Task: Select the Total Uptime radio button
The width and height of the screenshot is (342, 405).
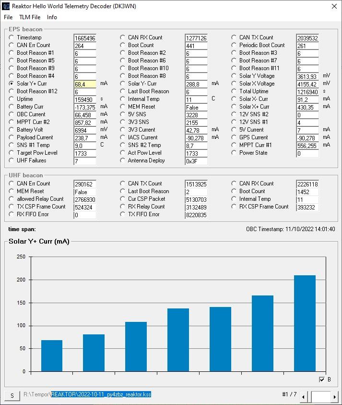Action: point(234,91)
